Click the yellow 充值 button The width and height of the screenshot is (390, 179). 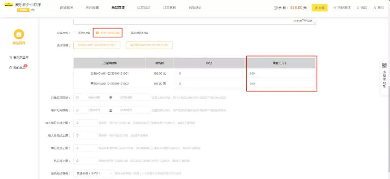pyautogui.click(x=319, y=8)
